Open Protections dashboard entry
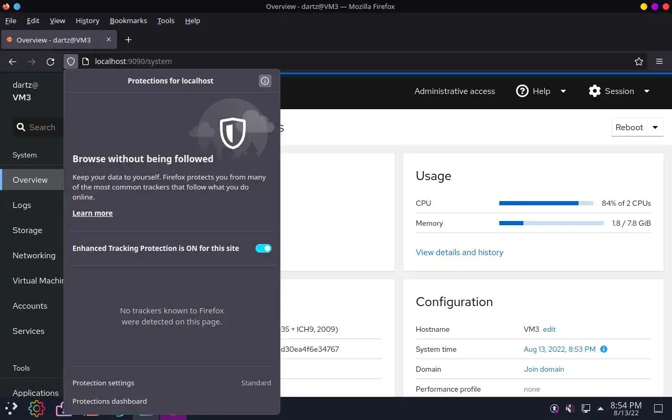This screenshot has height=420, width=672. tap(172, 401)
